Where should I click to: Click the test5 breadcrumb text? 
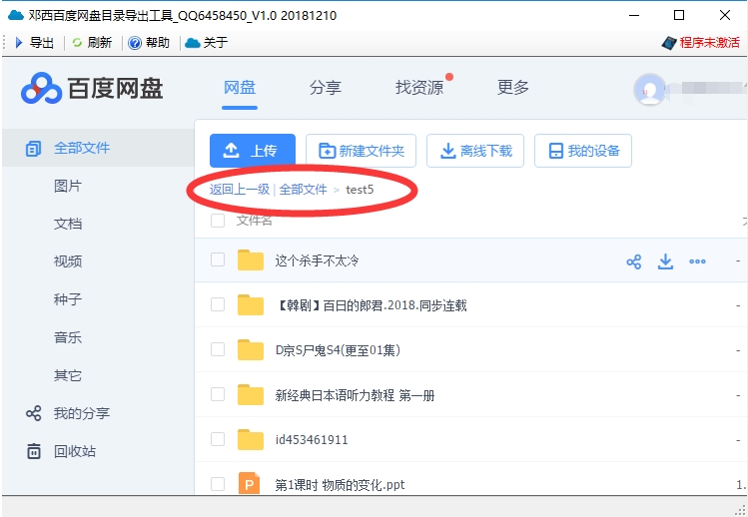pos(360,190)
